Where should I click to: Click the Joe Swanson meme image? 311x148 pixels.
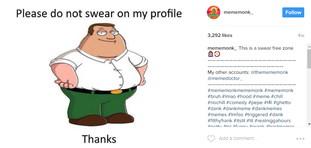point(99,74)
